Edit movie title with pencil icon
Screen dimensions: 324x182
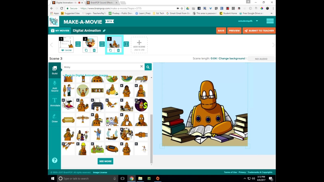click(104, 31)
